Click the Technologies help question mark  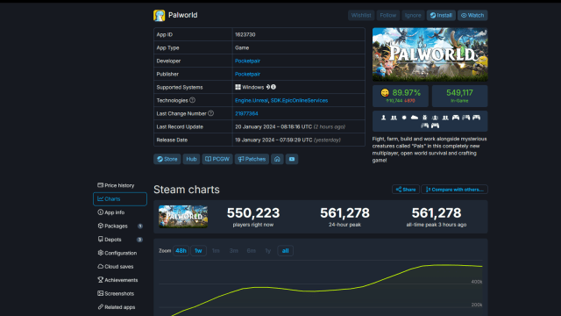[x=193, y=100]
